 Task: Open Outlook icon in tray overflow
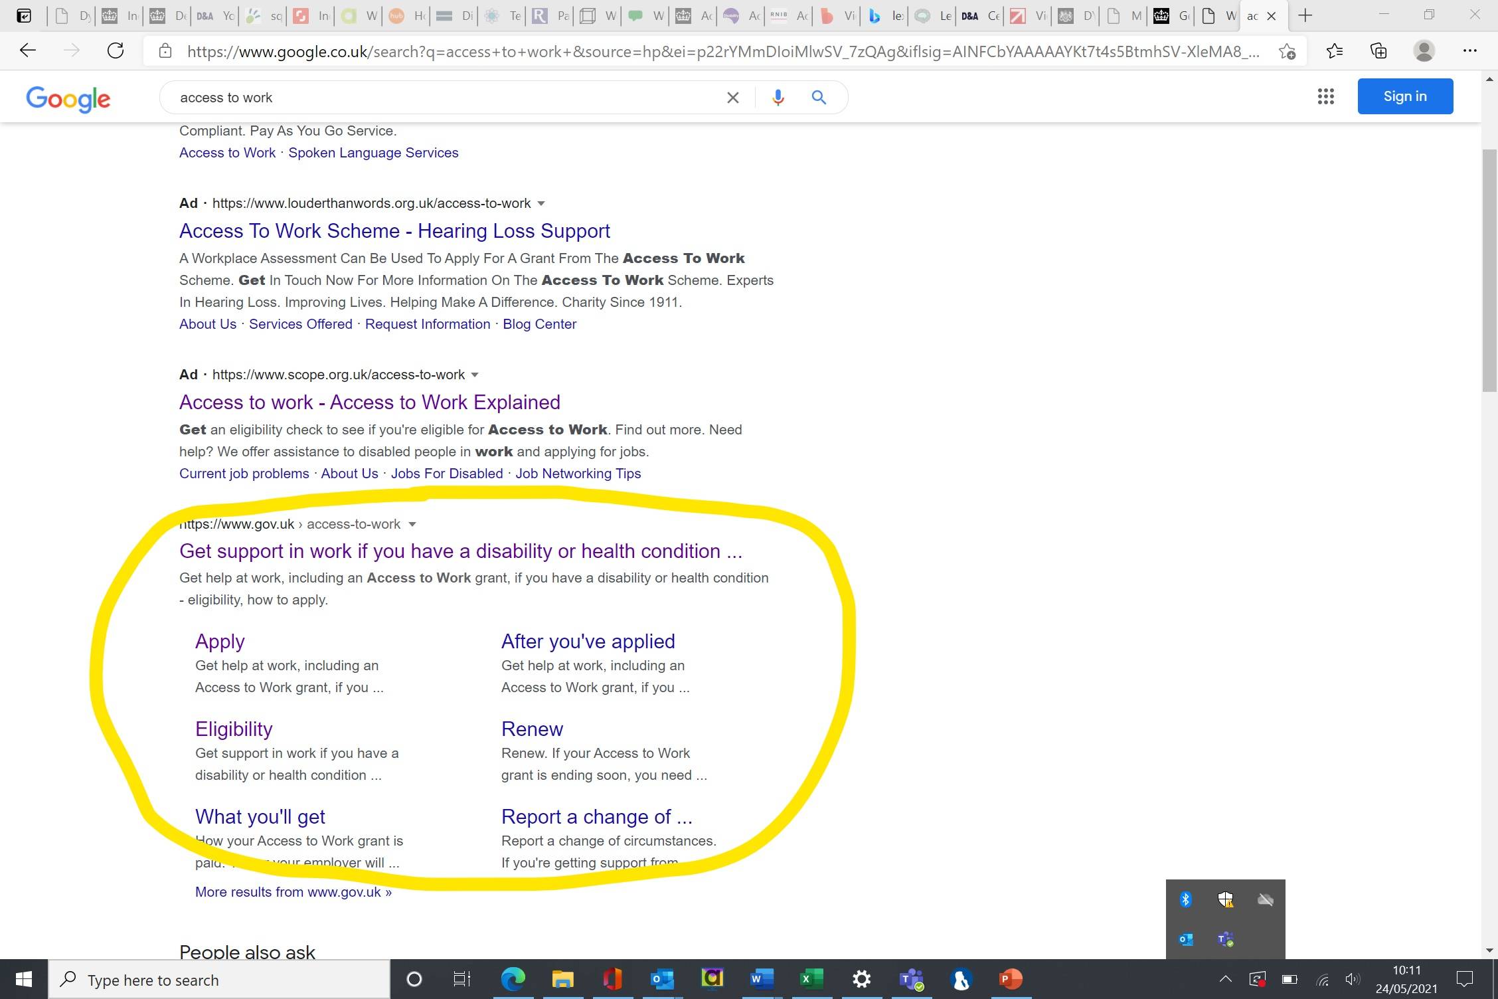(1185, 939)
